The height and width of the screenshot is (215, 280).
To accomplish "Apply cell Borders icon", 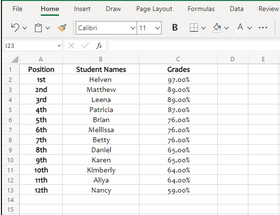I will point(194,28).
